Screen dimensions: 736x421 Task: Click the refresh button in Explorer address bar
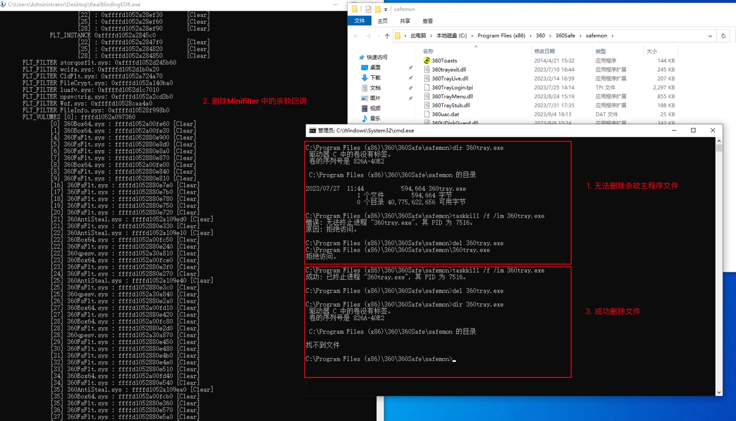coord(723,36)
